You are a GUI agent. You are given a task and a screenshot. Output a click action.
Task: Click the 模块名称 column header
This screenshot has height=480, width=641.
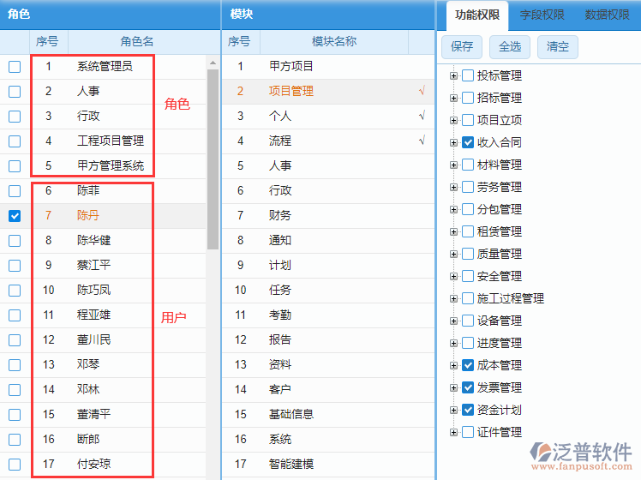tap(333, 41)
